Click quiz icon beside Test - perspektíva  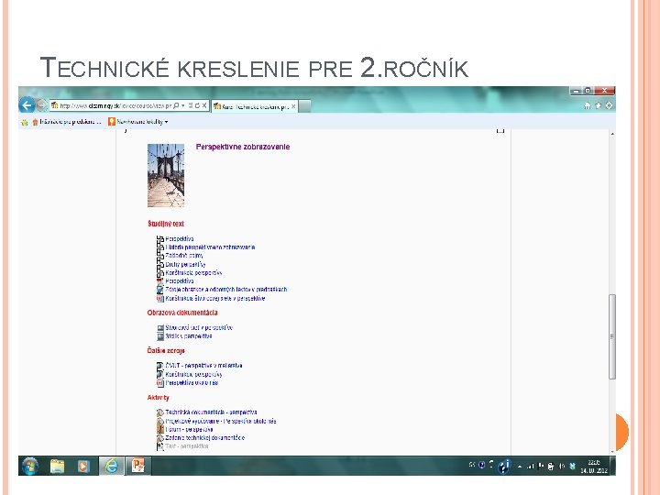(159, 446)
